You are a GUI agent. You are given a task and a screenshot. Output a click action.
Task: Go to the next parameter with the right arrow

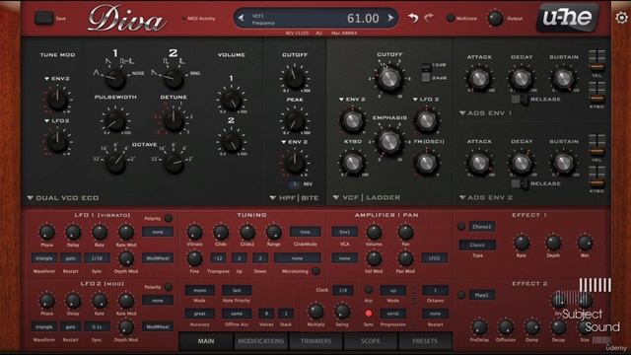coord(390,18)
